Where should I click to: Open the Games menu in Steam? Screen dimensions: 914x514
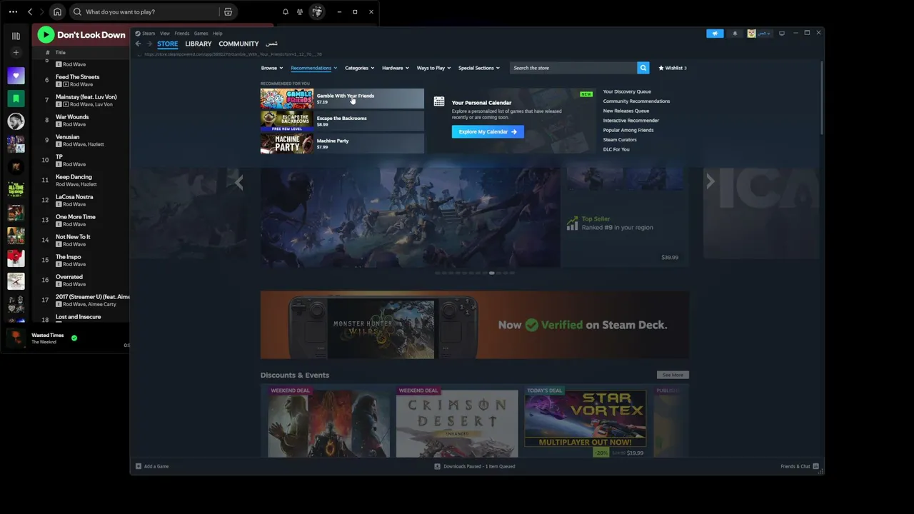pos(201,34)
